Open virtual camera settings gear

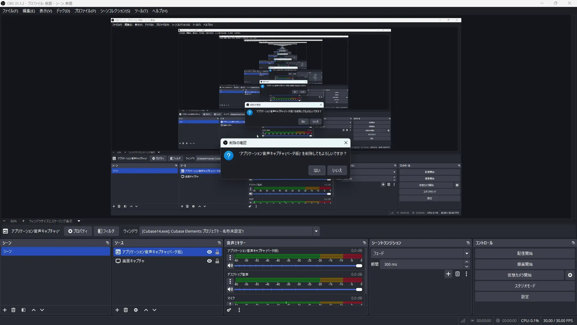pyautogui.click(x=570, y=275)
